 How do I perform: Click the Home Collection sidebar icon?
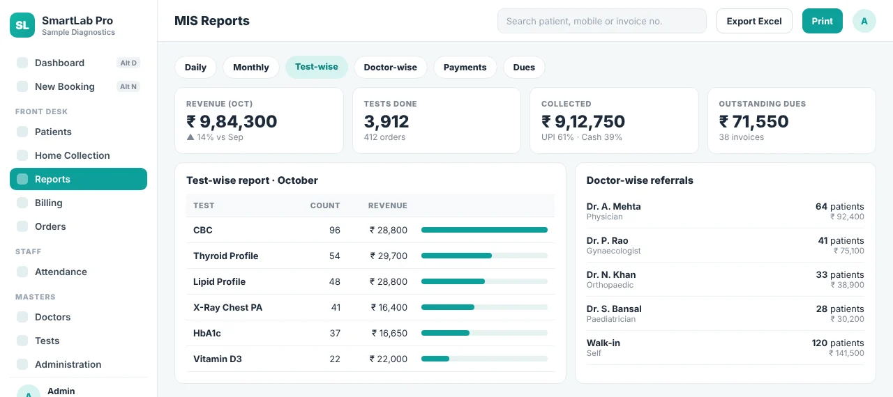point(22,155)
